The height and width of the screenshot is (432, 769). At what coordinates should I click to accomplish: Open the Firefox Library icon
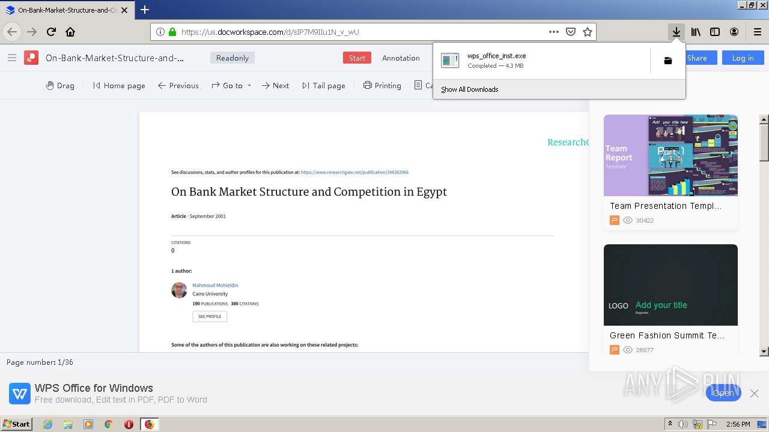[696, 32]
